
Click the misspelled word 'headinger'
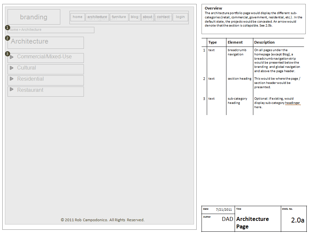pos(292,103)
